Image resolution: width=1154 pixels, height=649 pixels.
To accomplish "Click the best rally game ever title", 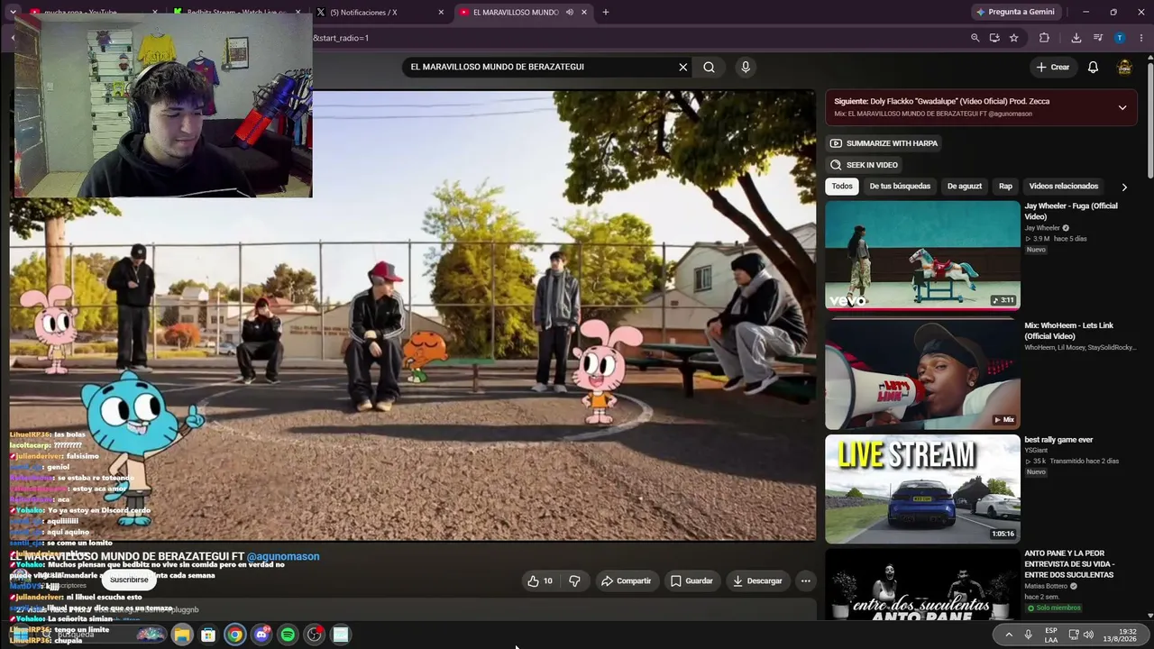I will click(1058, 440).
